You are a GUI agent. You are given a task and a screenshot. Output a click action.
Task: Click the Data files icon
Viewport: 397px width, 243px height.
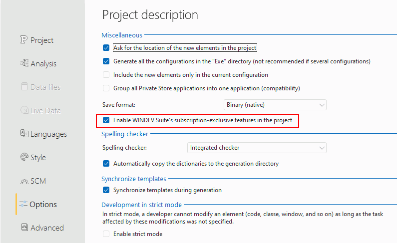click(x=24, y=87)
